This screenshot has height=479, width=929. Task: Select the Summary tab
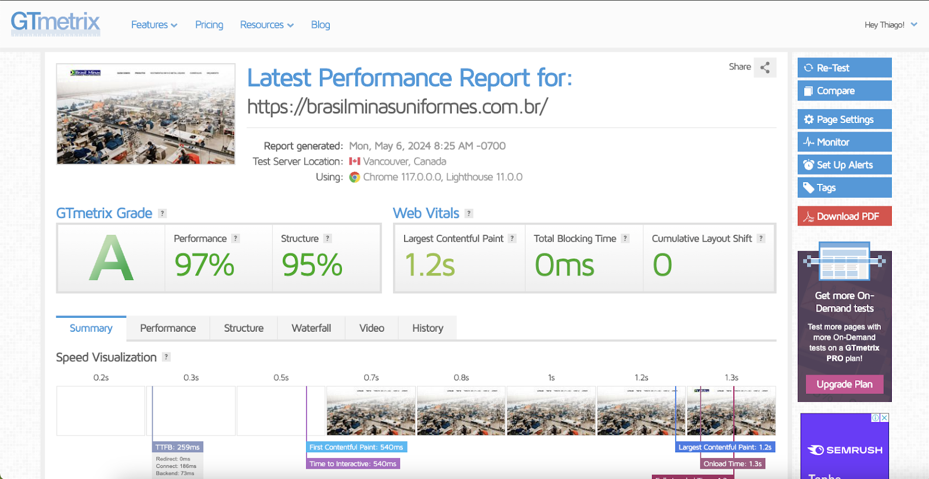(x=91, y=328)
